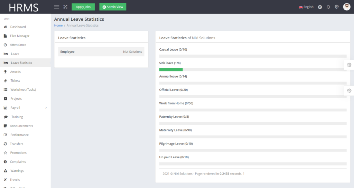Open the header settings gear icon
The image size is (354, 188).
pos(337,7)
